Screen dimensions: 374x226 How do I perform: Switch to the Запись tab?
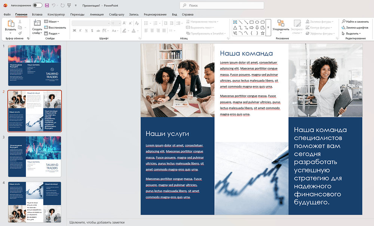tap(134, 15)
